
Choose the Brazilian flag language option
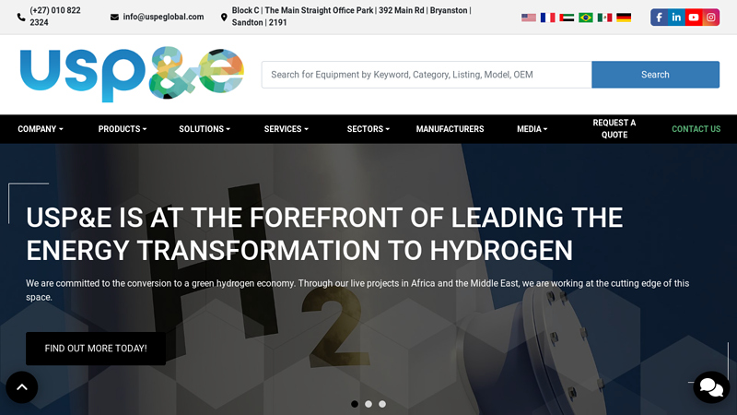point(586,18)
